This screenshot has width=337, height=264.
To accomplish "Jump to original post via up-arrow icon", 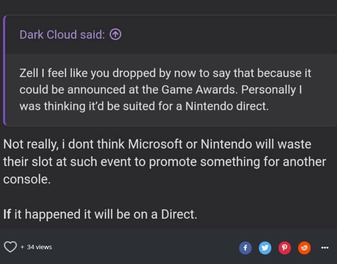I will click(115, 34).
